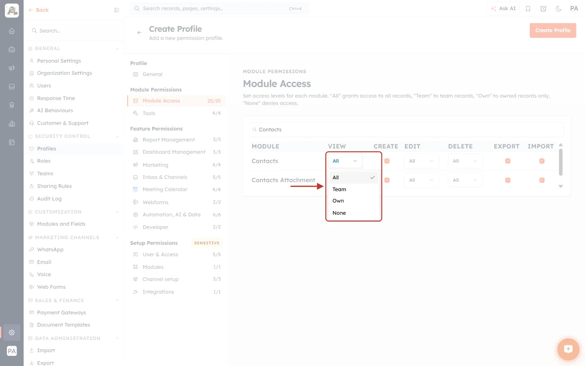The height and width of the screenshot is (366, 585).
Task: Open the home icon in left rail
Action: click(x=12, y=31)
